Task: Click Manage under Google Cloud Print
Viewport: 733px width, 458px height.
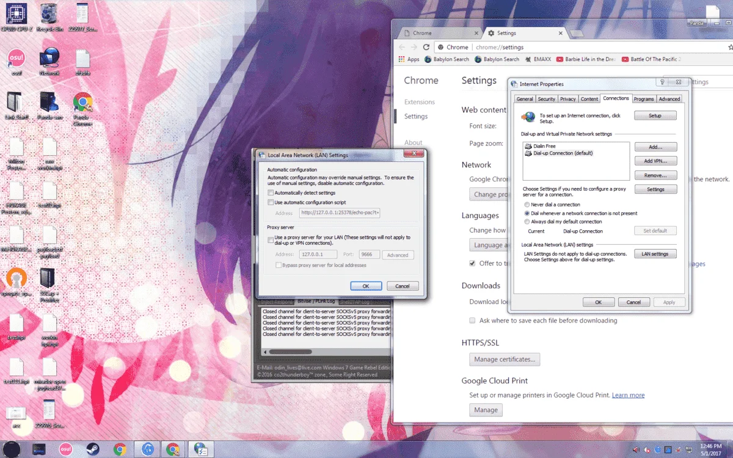Action: click(x=486, y=410)
